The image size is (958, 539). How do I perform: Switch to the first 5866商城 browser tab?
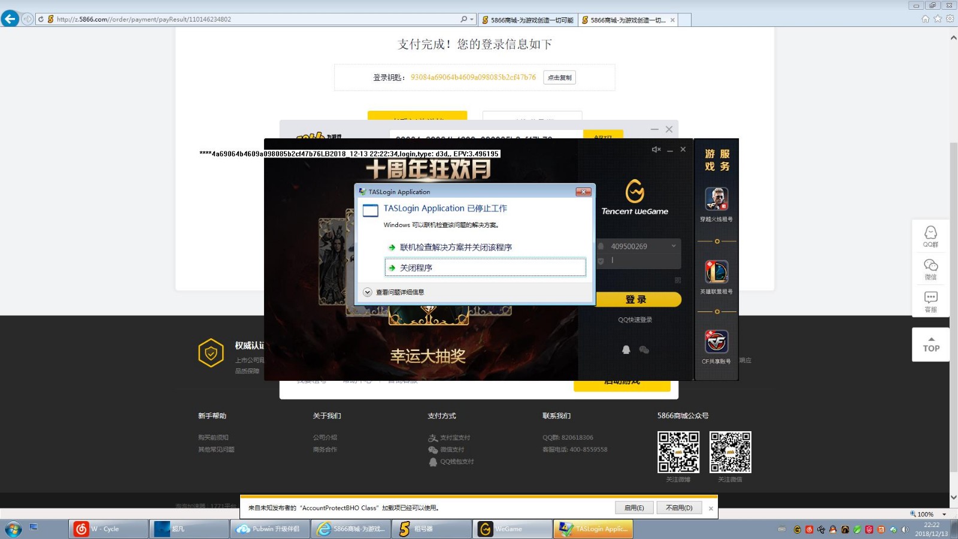coord(528,20)
